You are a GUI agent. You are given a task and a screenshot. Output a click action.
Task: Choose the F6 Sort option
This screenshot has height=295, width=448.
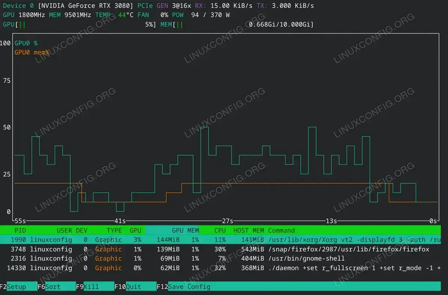point(56,286)
